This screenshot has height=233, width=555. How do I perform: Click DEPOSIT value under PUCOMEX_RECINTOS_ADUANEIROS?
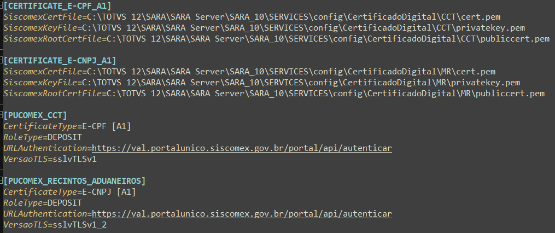(65, 203)
